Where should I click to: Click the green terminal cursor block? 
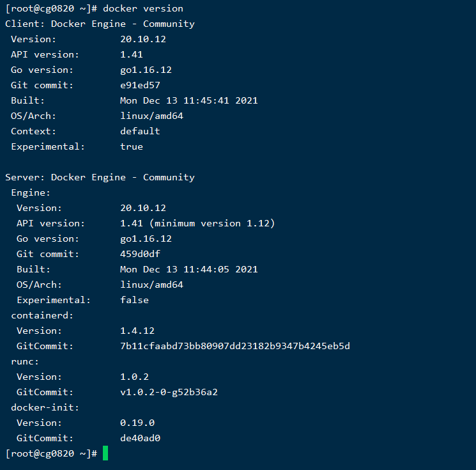point(105,453)
